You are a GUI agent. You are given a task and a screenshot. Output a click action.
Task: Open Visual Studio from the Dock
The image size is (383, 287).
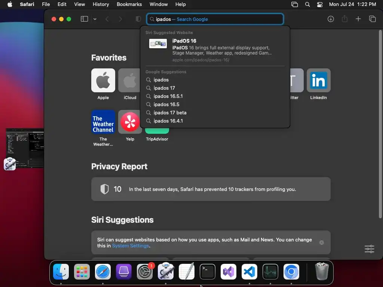pos(229,272)
